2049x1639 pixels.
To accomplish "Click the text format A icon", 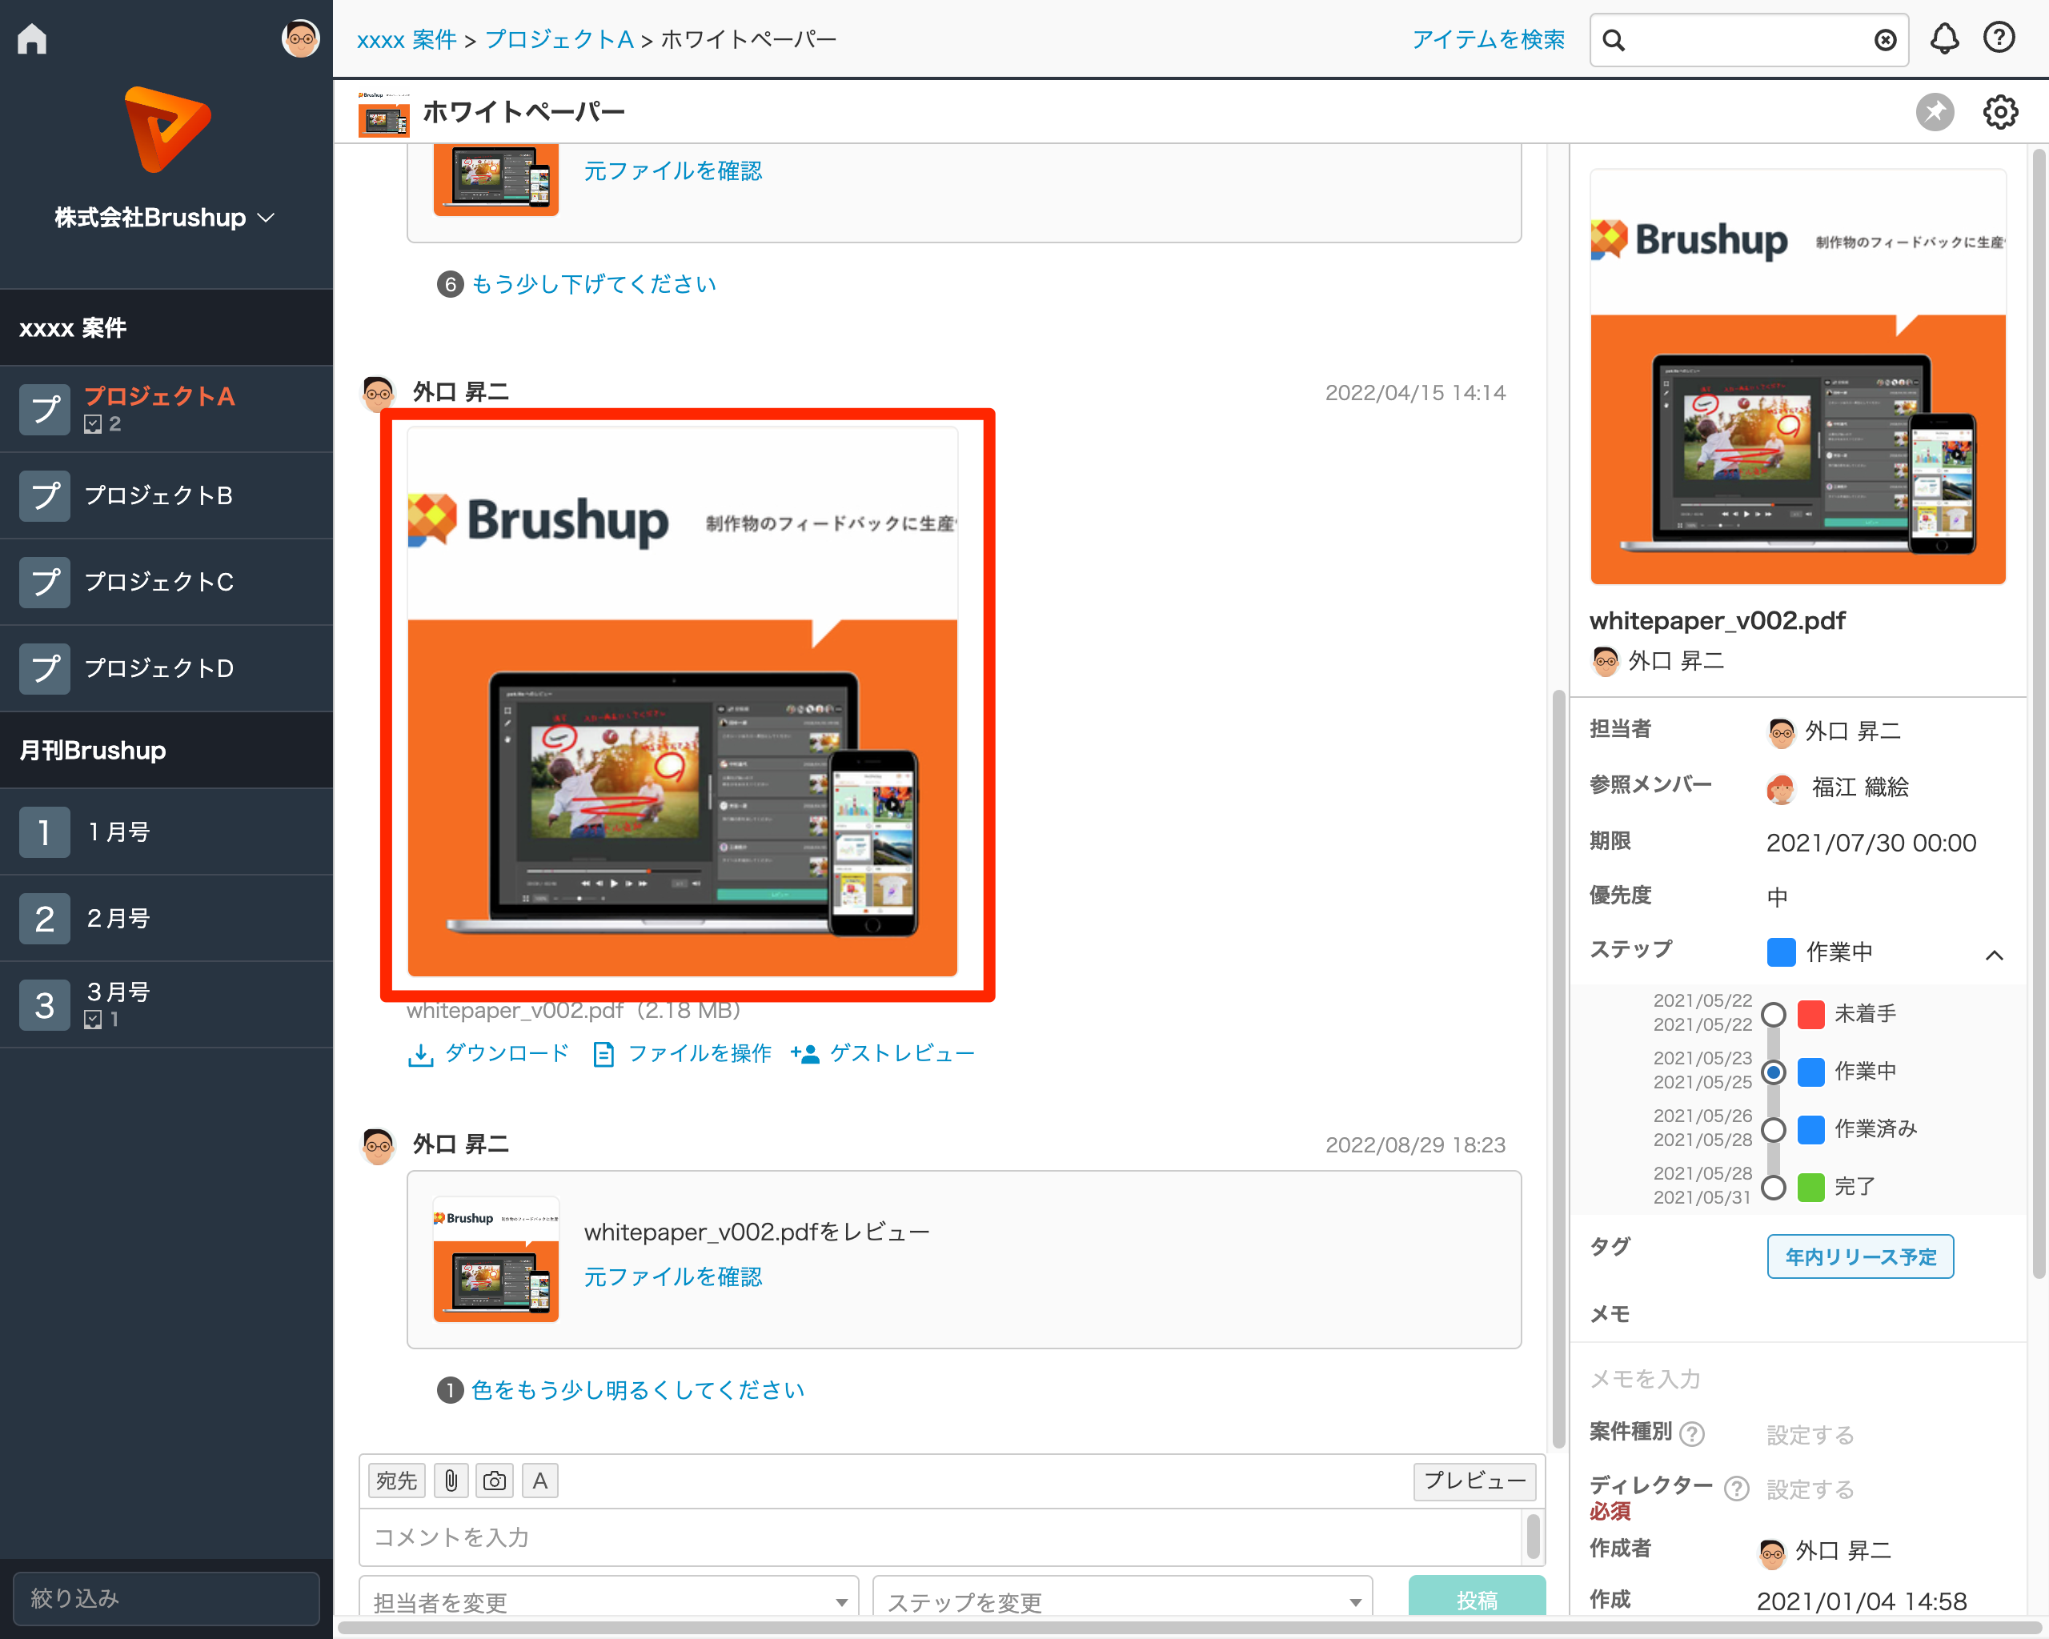I will [x=539, y=1481].
